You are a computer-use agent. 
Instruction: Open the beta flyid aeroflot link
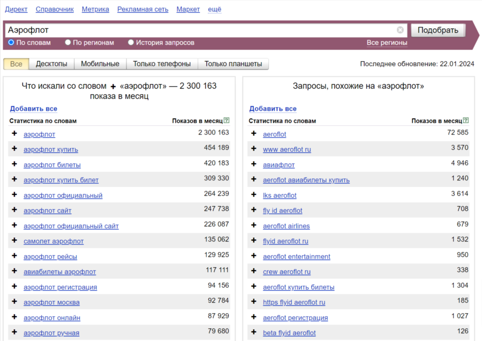coord(289,333)
